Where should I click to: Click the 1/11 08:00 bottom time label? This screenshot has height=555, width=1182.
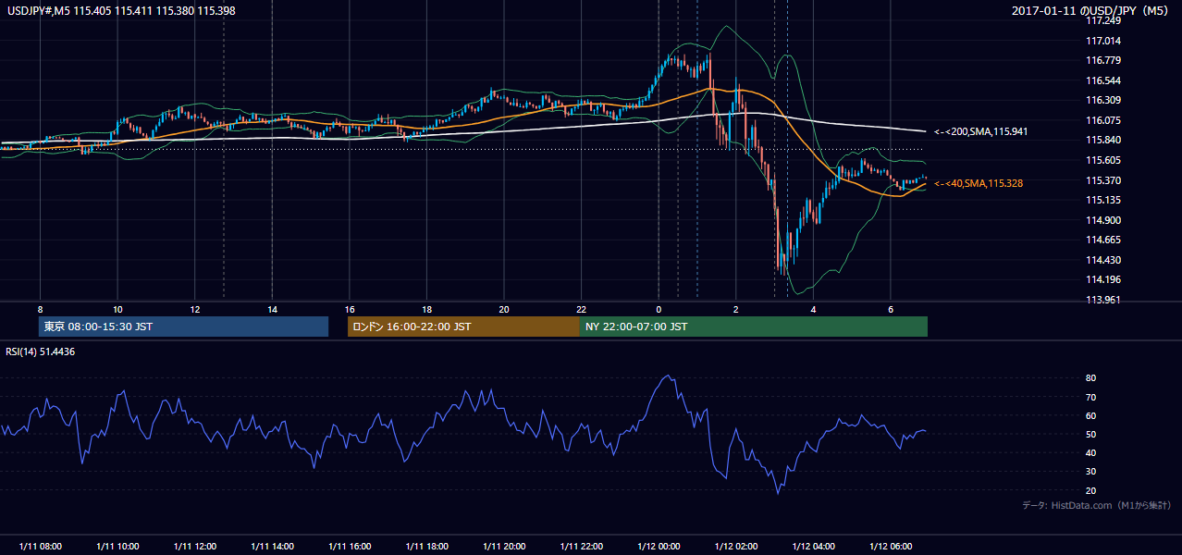coord(40,546)
